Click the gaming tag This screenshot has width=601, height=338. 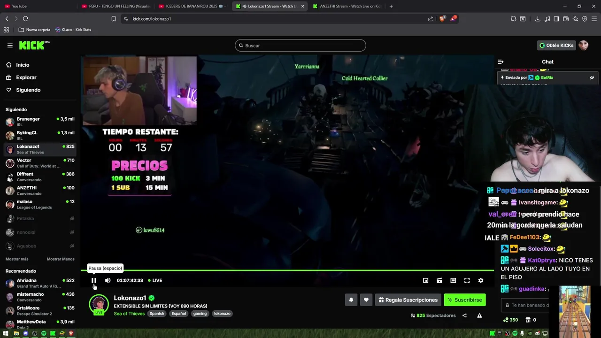click(x=200, y=314)
